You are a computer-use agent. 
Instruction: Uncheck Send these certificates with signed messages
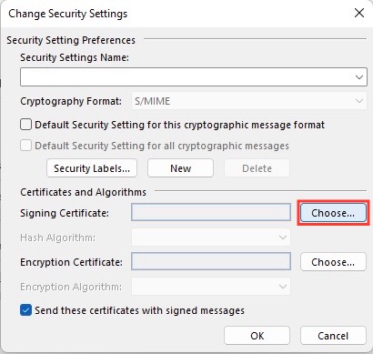pyautogui.click(x=25, y=310)
